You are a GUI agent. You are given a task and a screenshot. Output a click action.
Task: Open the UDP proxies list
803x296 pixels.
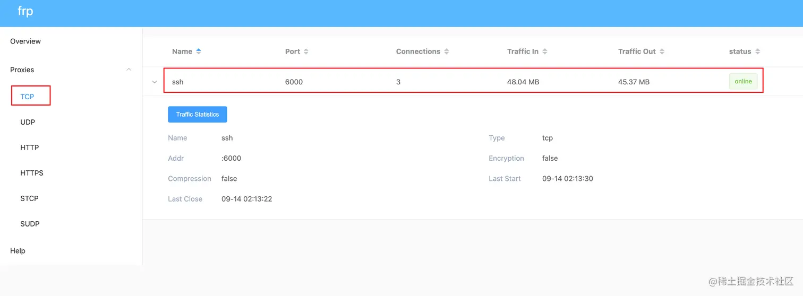pos(28,122)
